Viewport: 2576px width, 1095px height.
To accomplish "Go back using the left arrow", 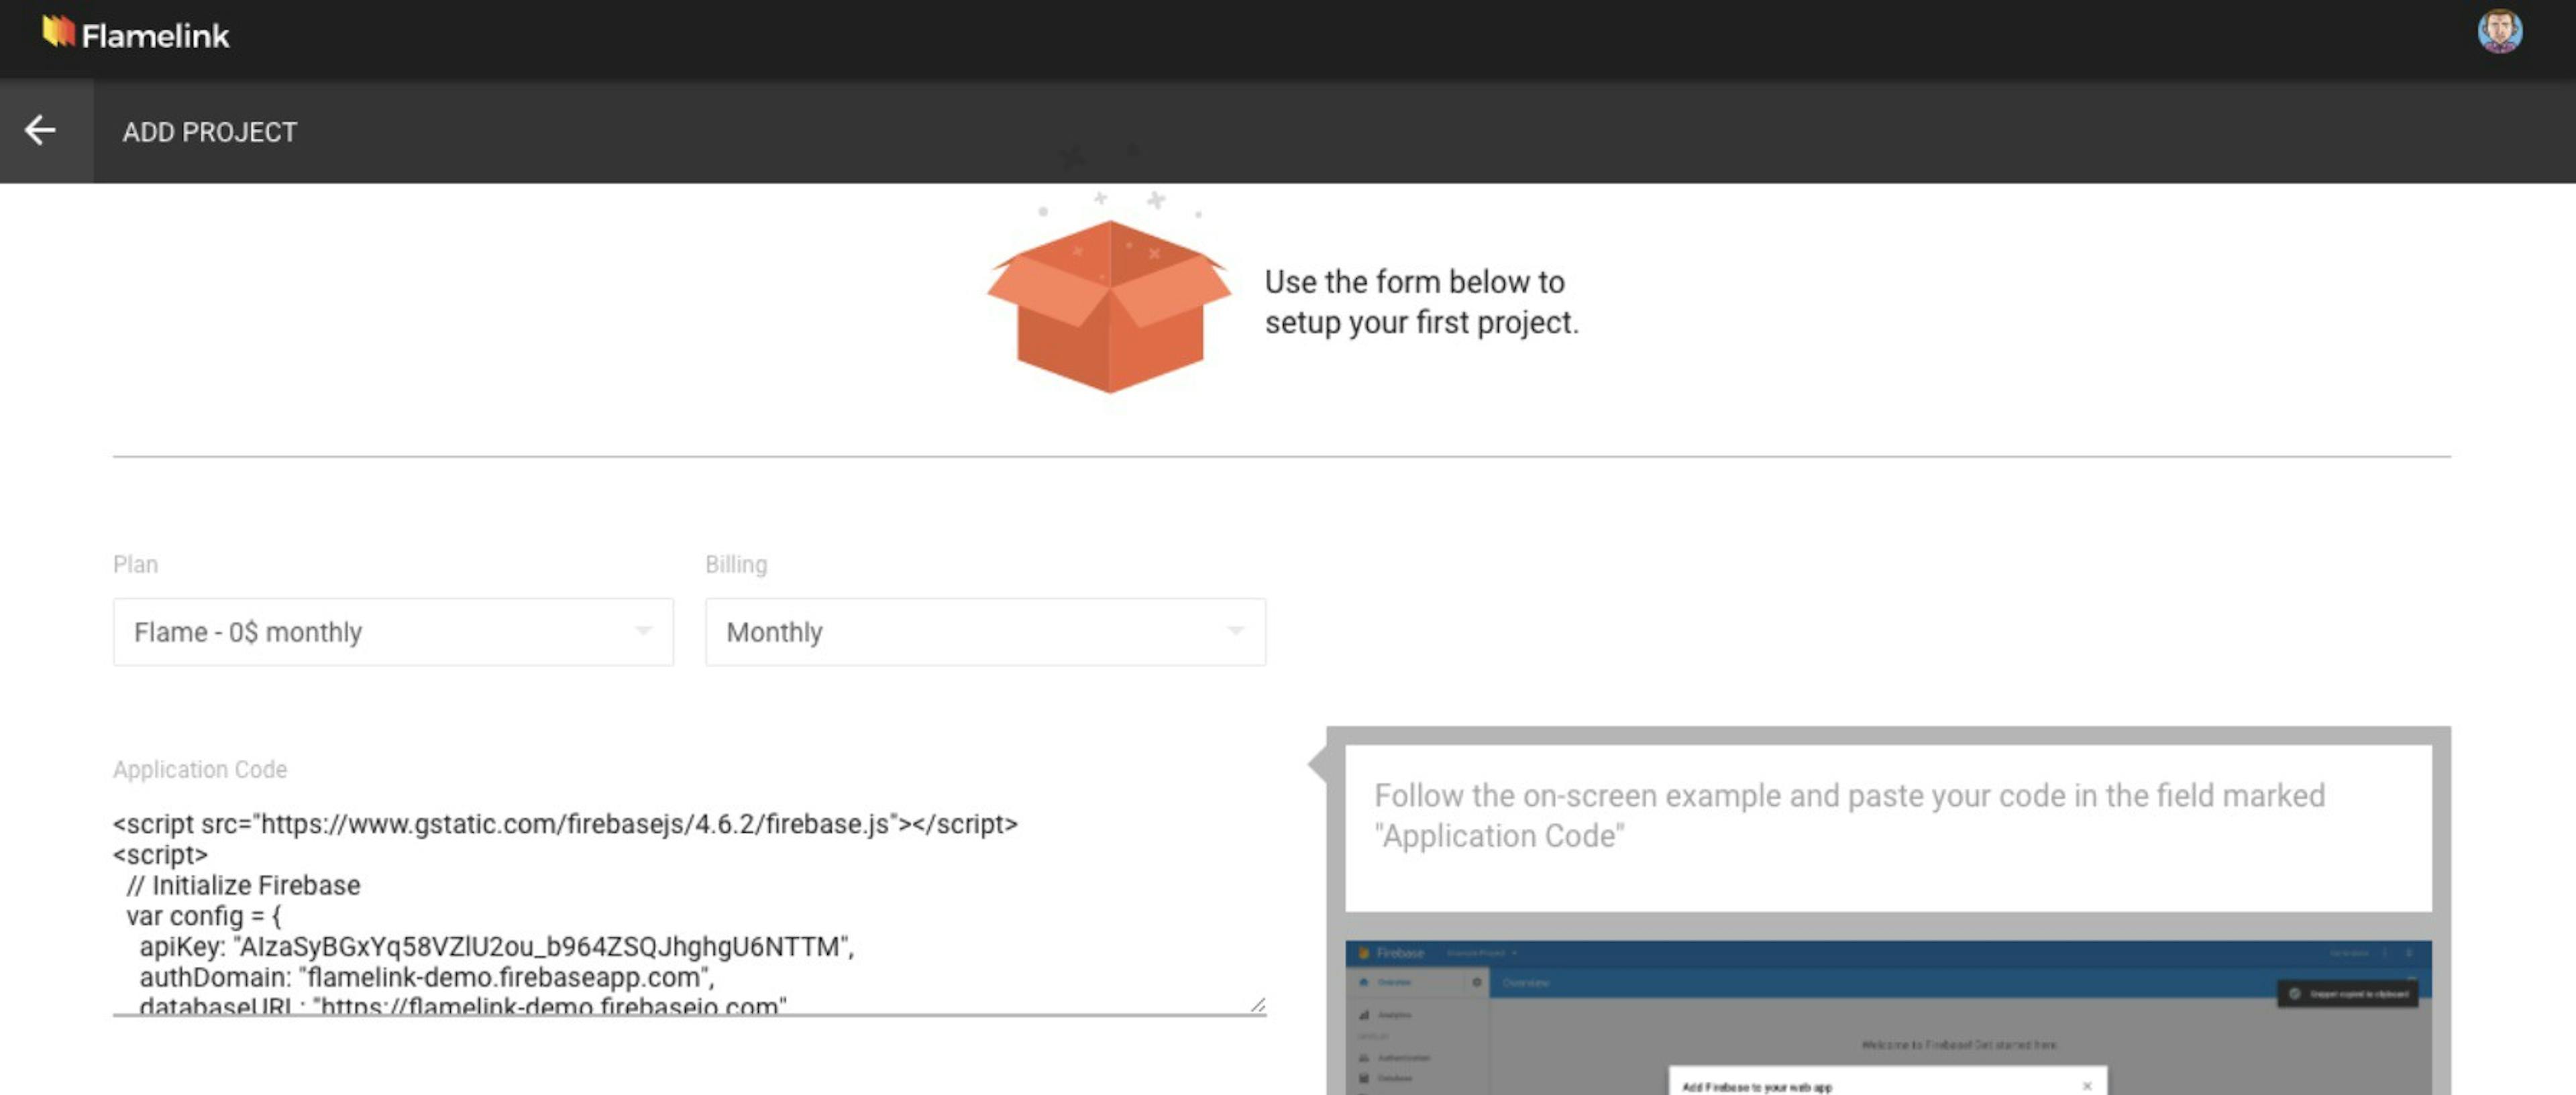I will pyautogui.click(x=40, y=130).
